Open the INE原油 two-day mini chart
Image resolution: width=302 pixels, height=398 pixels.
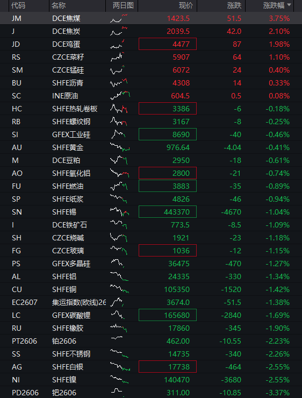(x=120, y=96)
